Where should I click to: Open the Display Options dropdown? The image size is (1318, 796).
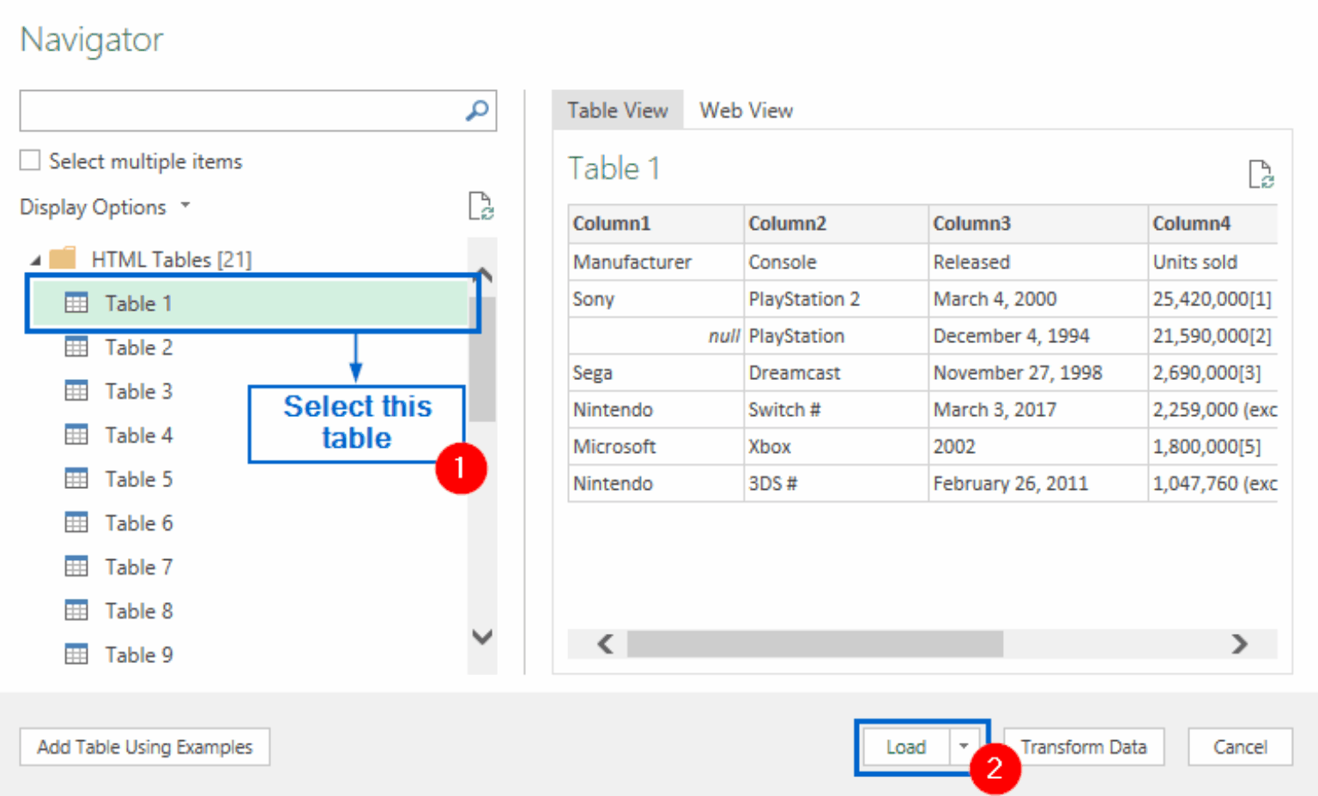point(185,206)
